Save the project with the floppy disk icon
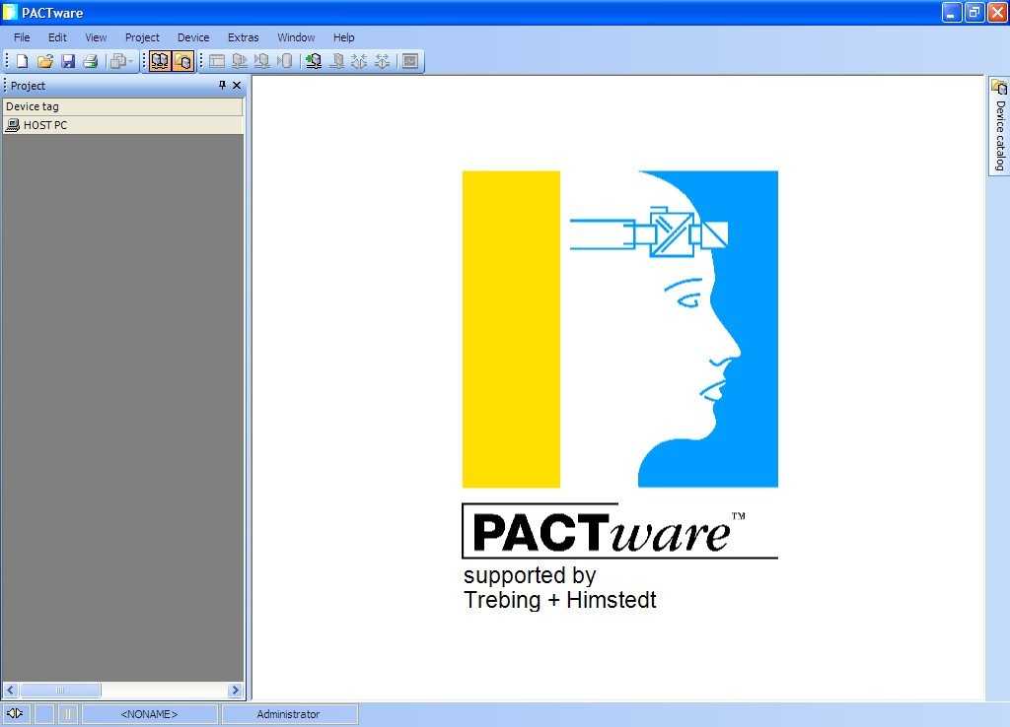1010x727 pixels. pyautogui.click(x=68, y=61)
